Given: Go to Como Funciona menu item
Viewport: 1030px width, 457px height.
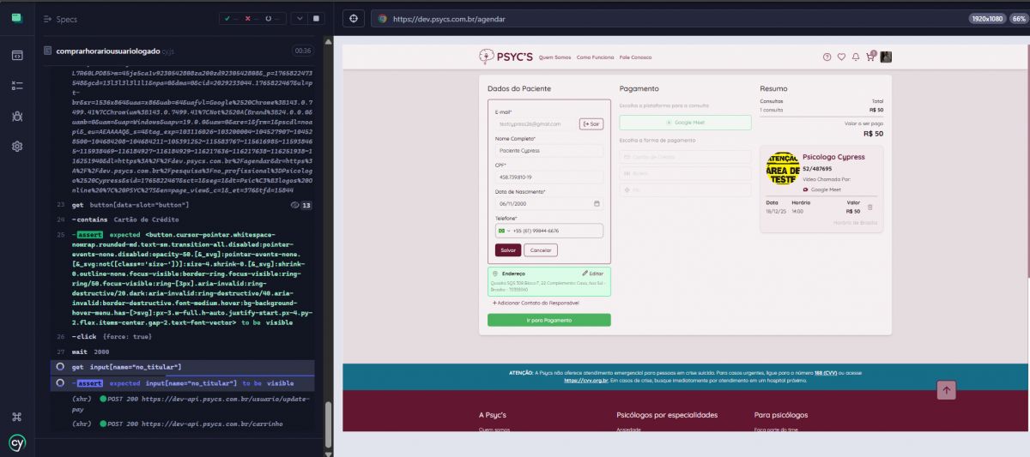Looking at the screenshot, I should tap(595, 57).
